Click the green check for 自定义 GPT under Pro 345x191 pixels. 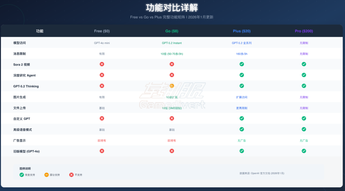point(304,118)
